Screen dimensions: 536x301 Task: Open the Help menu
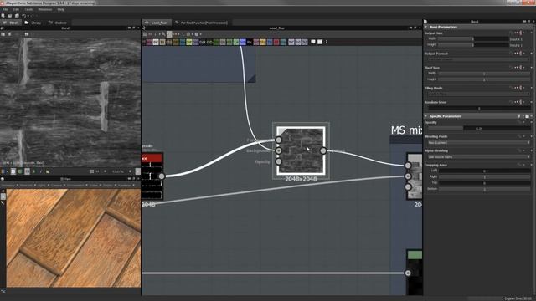point(61,9)
